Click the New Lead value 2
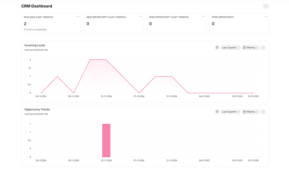Screen dimensions: 289x169 pos(25,23)
